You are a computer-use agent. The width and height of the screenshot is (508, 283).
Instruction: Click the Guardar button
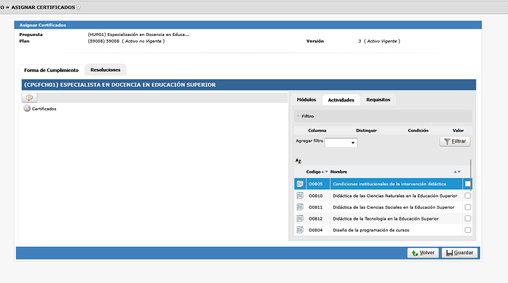459,253
